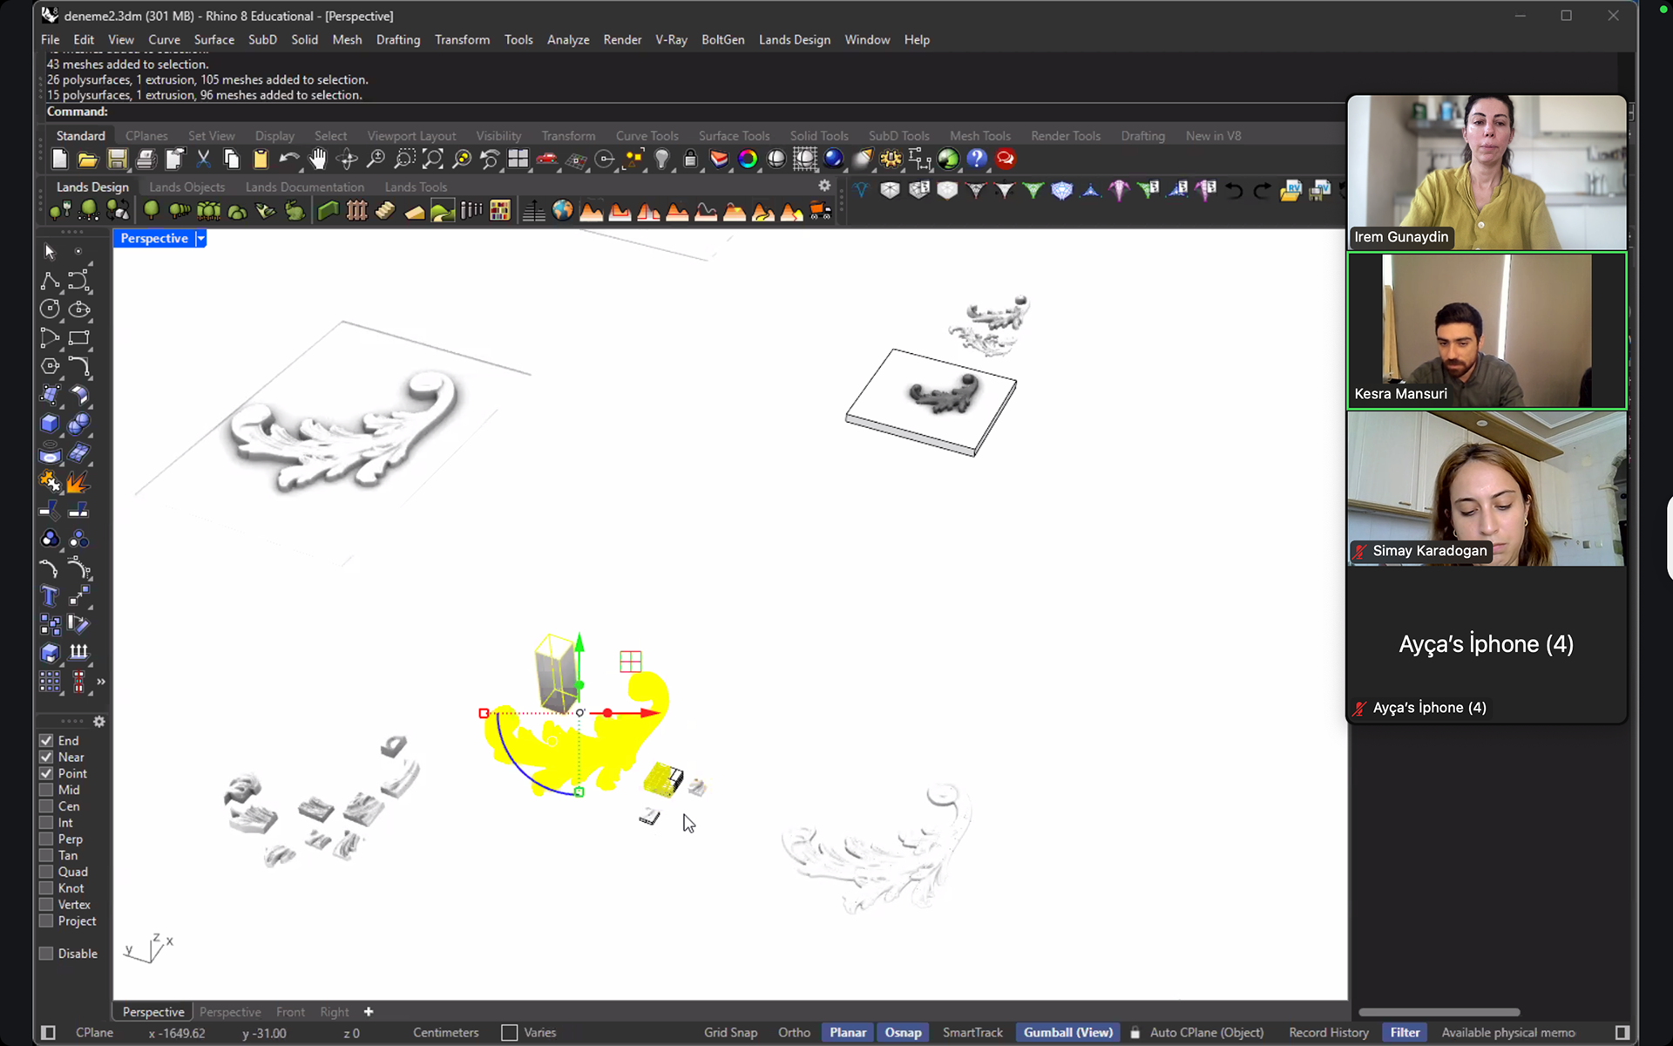Screen dimensions: 1673x1046
Task: Click the light bulb Hide icon
Action: pyautogui.click(x=662, y=159)
